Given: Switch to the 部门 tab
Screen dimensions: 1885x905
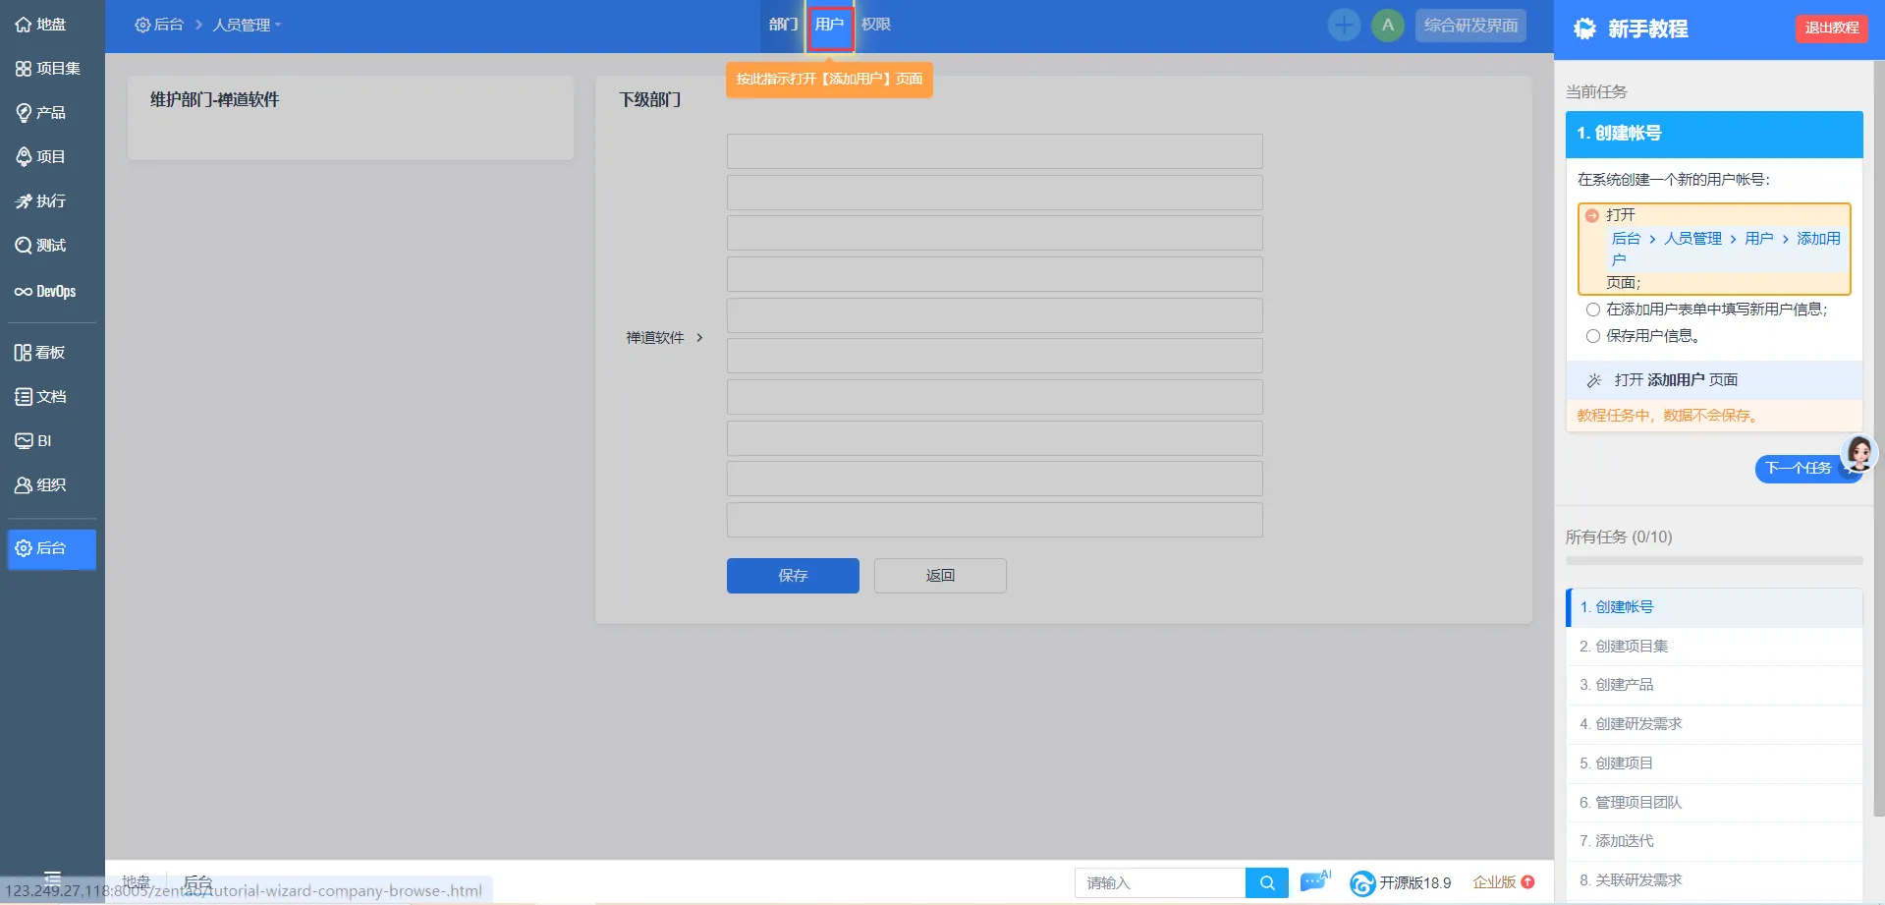Looking at the screenshot, I should click(x=783, y=25).
